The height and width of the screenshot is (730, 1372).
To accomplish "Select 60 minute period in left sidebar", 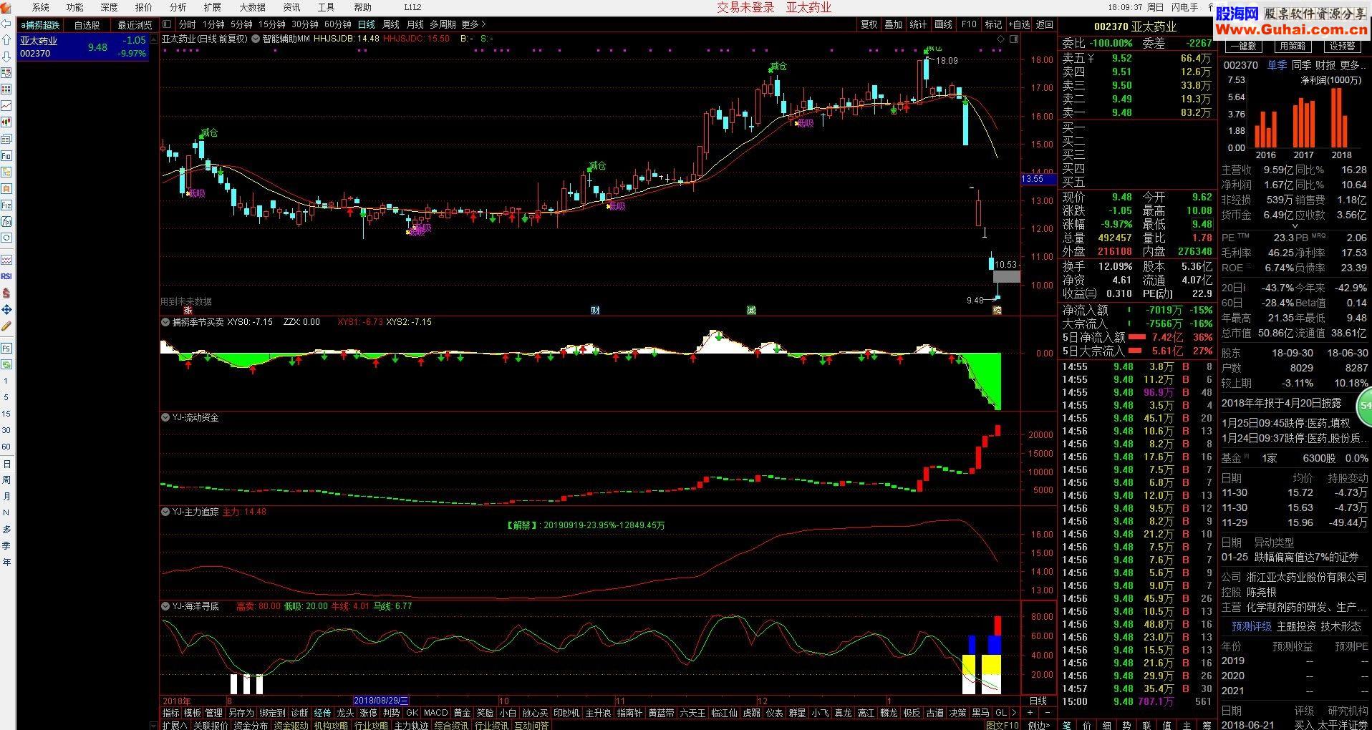I will pyautogui.click(x=6, y=447).
